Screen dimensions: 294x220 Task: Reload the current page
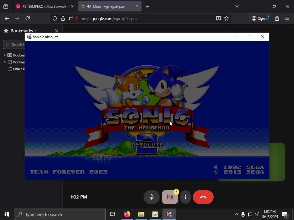(x=28, y=18)
